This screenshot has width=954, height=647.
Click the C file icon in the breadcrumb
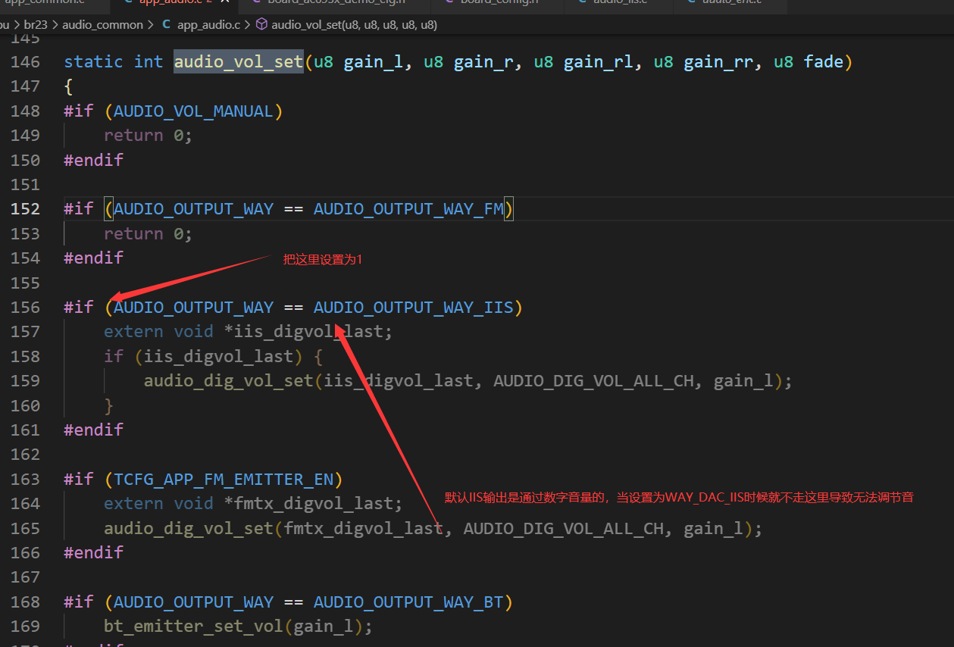tap(167, 25)
